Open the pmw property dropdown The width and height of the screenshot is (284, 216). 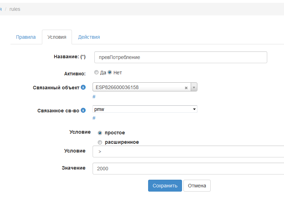pos(145,109)
